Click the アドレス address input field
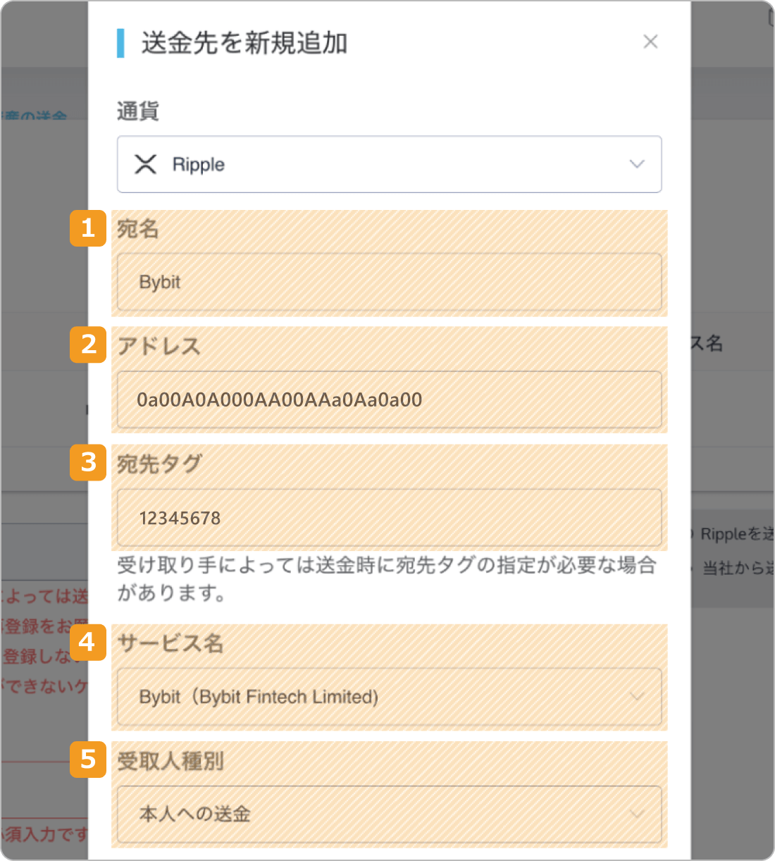775x861 pixels. [389, 399]
